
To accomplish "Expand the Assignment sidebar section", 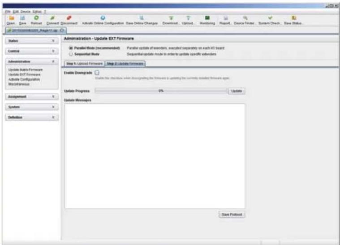I will [x=32, y=97].
